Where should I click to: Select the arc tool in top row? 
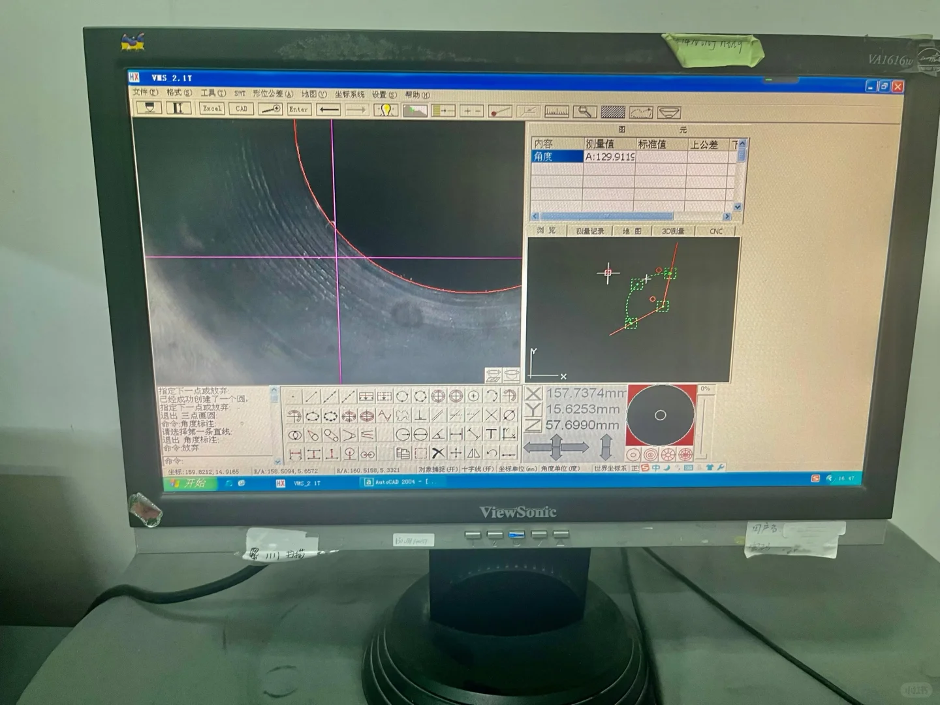click(x=492, y=396)
